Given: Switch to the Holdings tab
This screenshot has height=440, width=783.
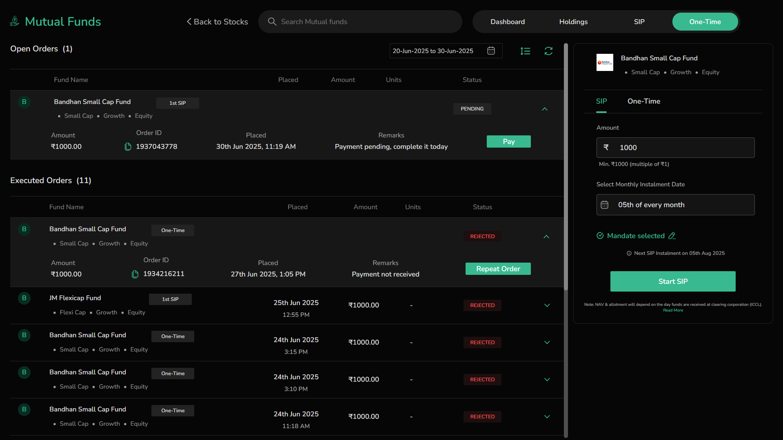Looking at the screenshot, I should [573, 22].
